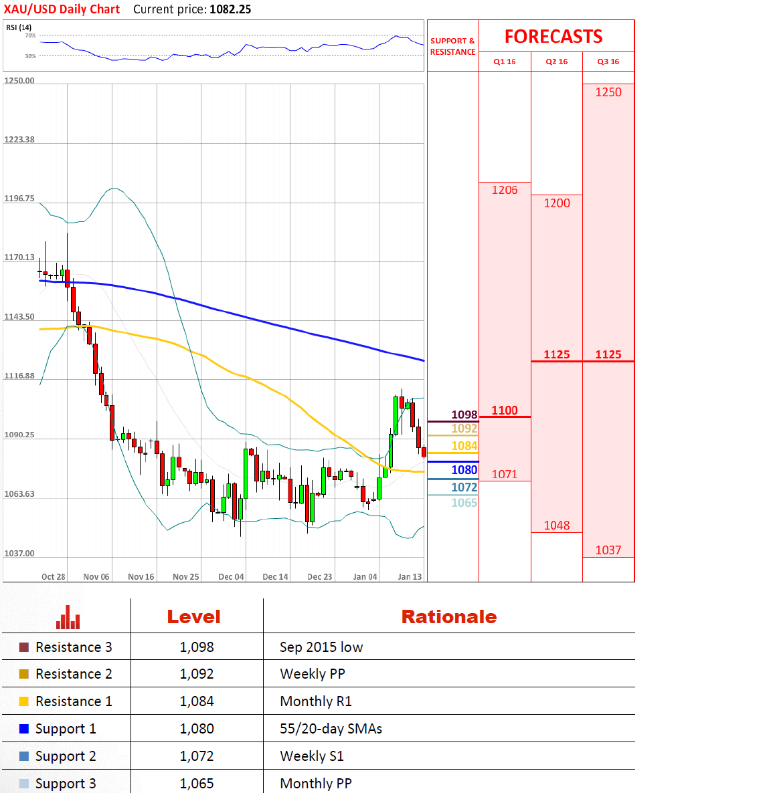This screenshot has width=771, height=793.
Task: Click the Weekly S1 rationale
Action: (312, 756)
